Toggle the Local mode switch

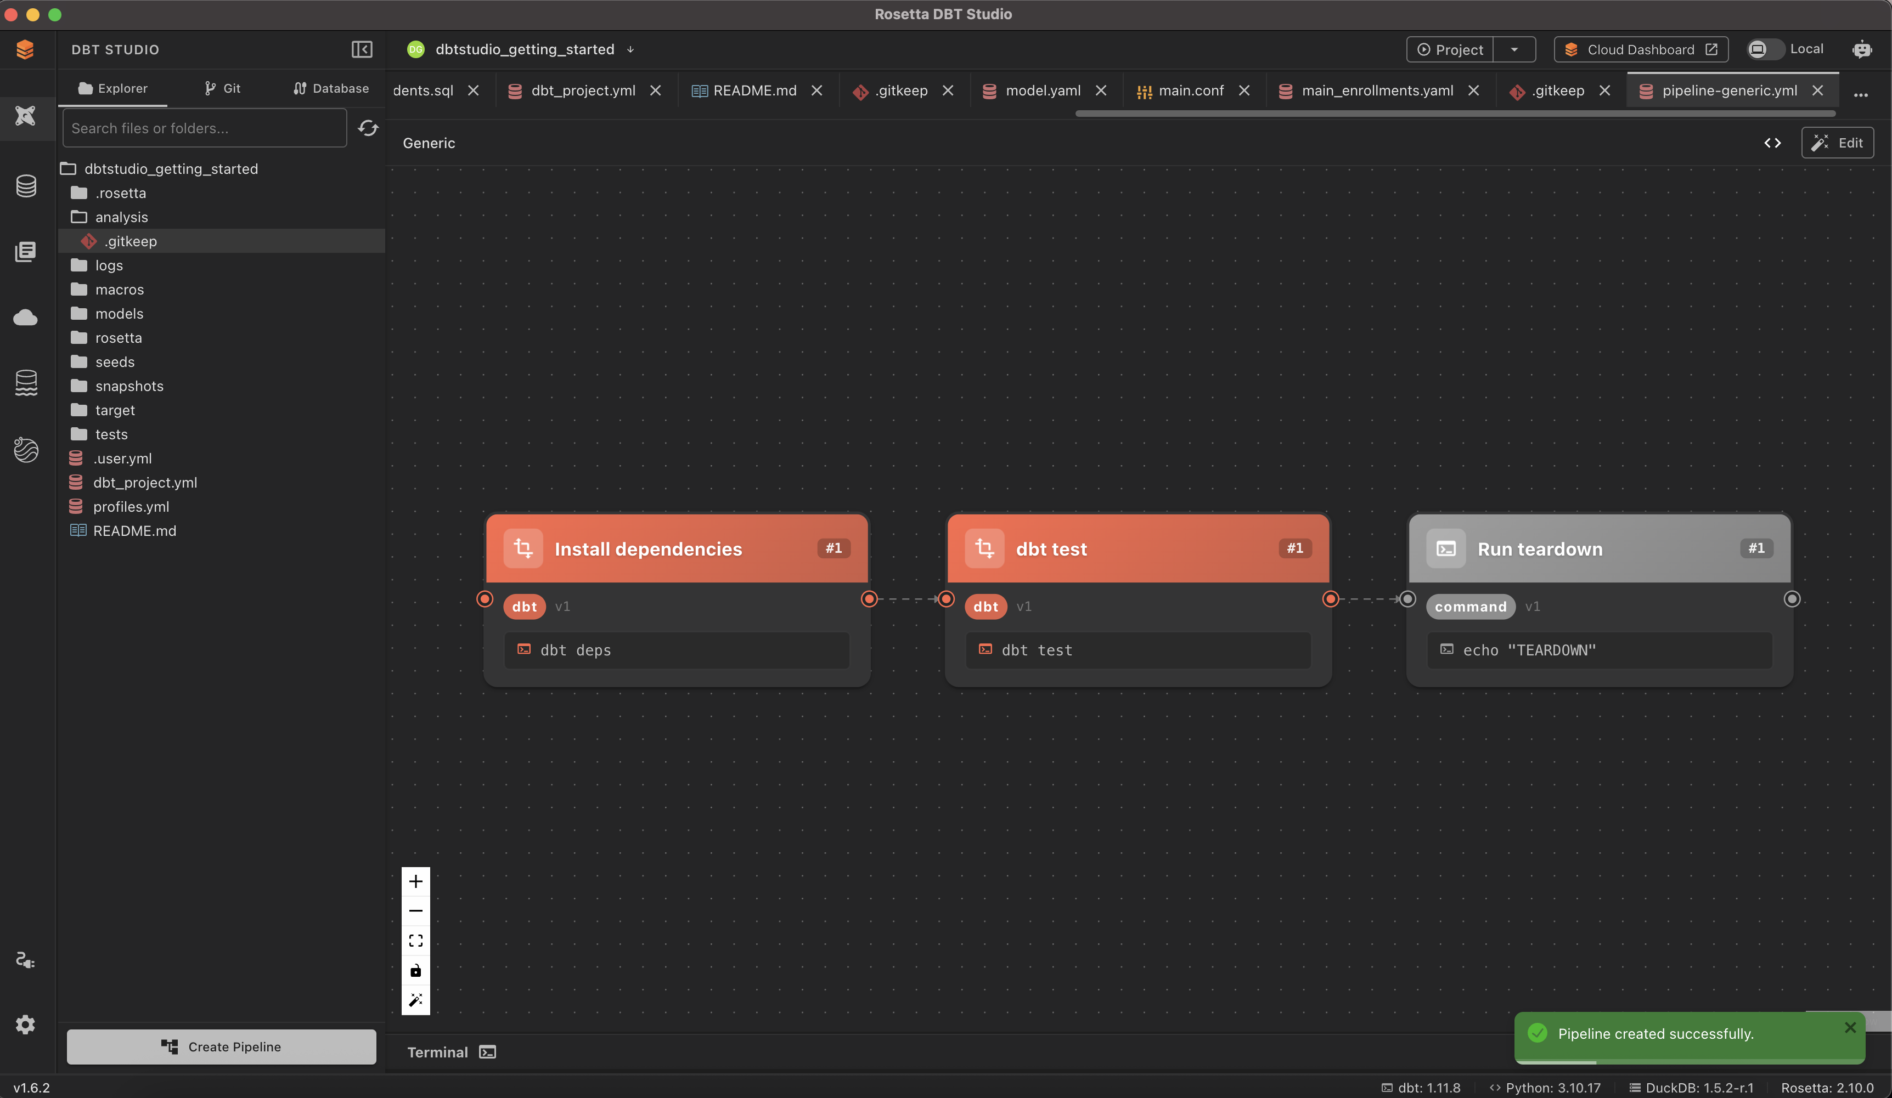click(x=1765, y=49)
